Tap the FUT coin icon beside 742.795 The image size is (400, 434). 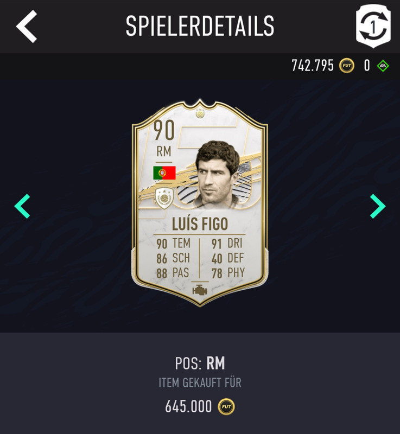[347, 66]
